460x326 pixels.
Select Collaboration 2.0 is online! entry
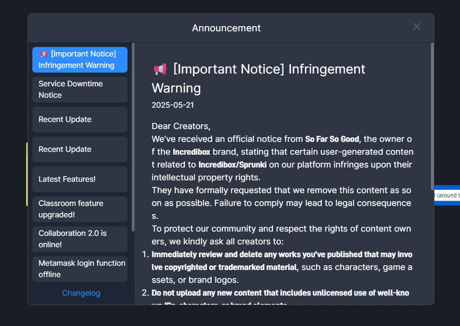pos(80,239)
